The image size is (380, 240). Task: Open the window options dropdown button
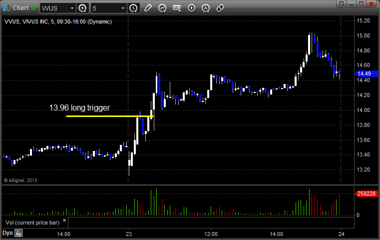pyautogui.click(x=342, y=3)
